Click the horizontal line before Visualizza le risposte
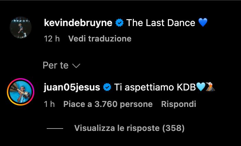 click(55, 129)
